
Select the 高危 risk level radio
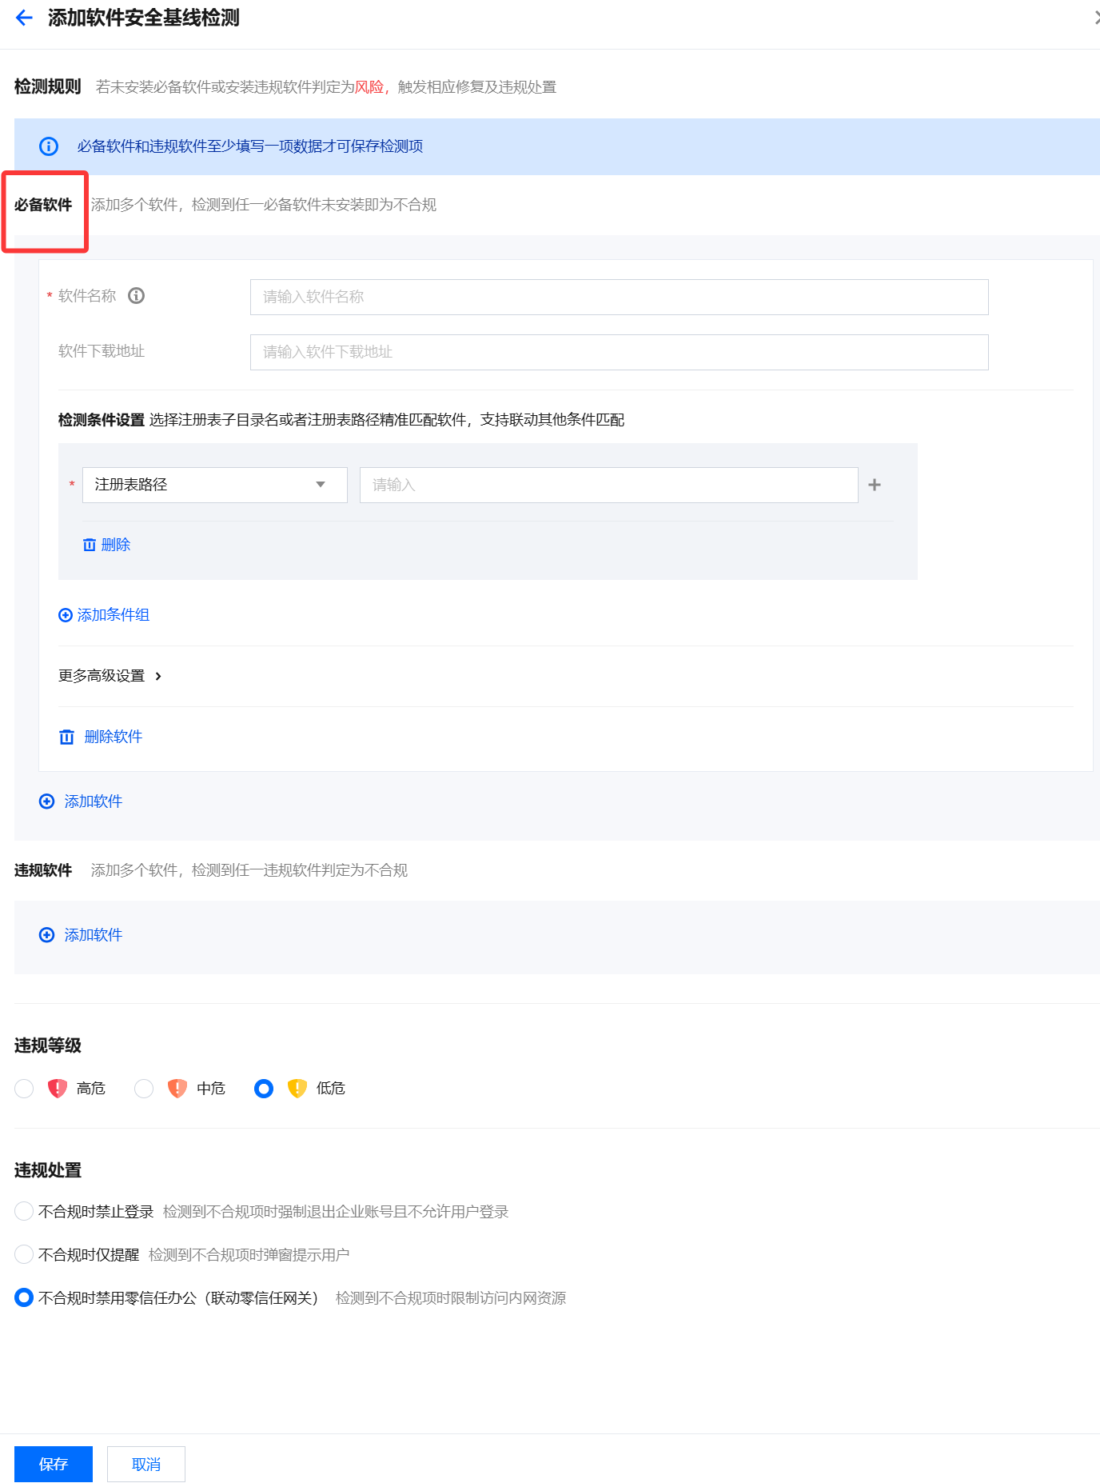pos(25,1089)
